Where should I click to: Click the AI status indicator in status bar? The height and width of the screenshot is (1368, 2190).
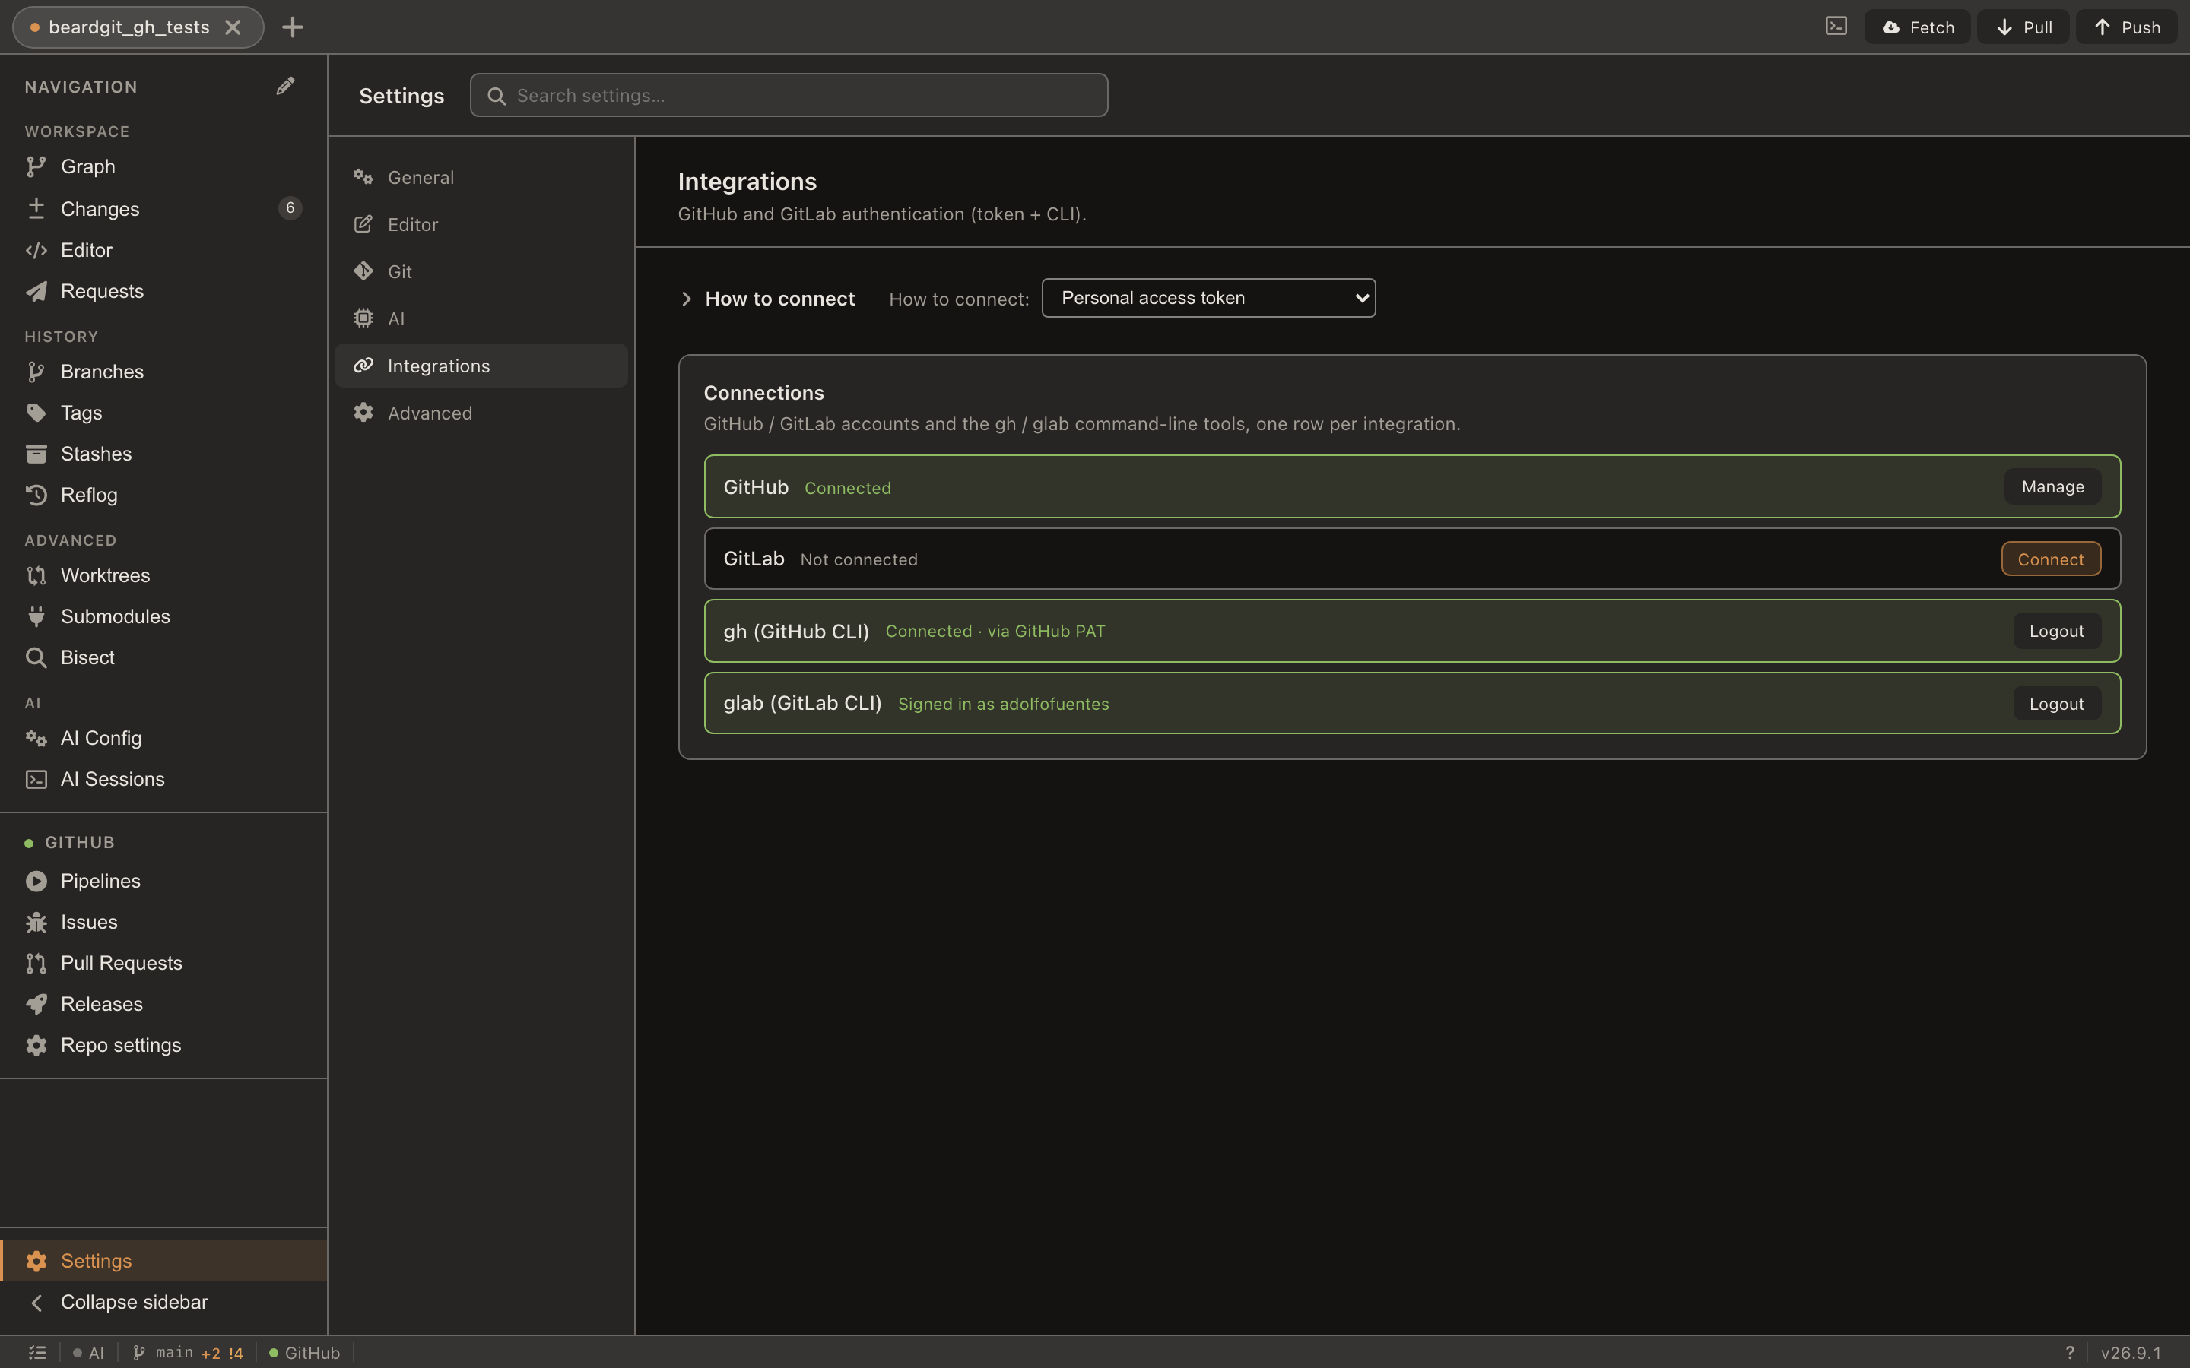click(89, 1353)
